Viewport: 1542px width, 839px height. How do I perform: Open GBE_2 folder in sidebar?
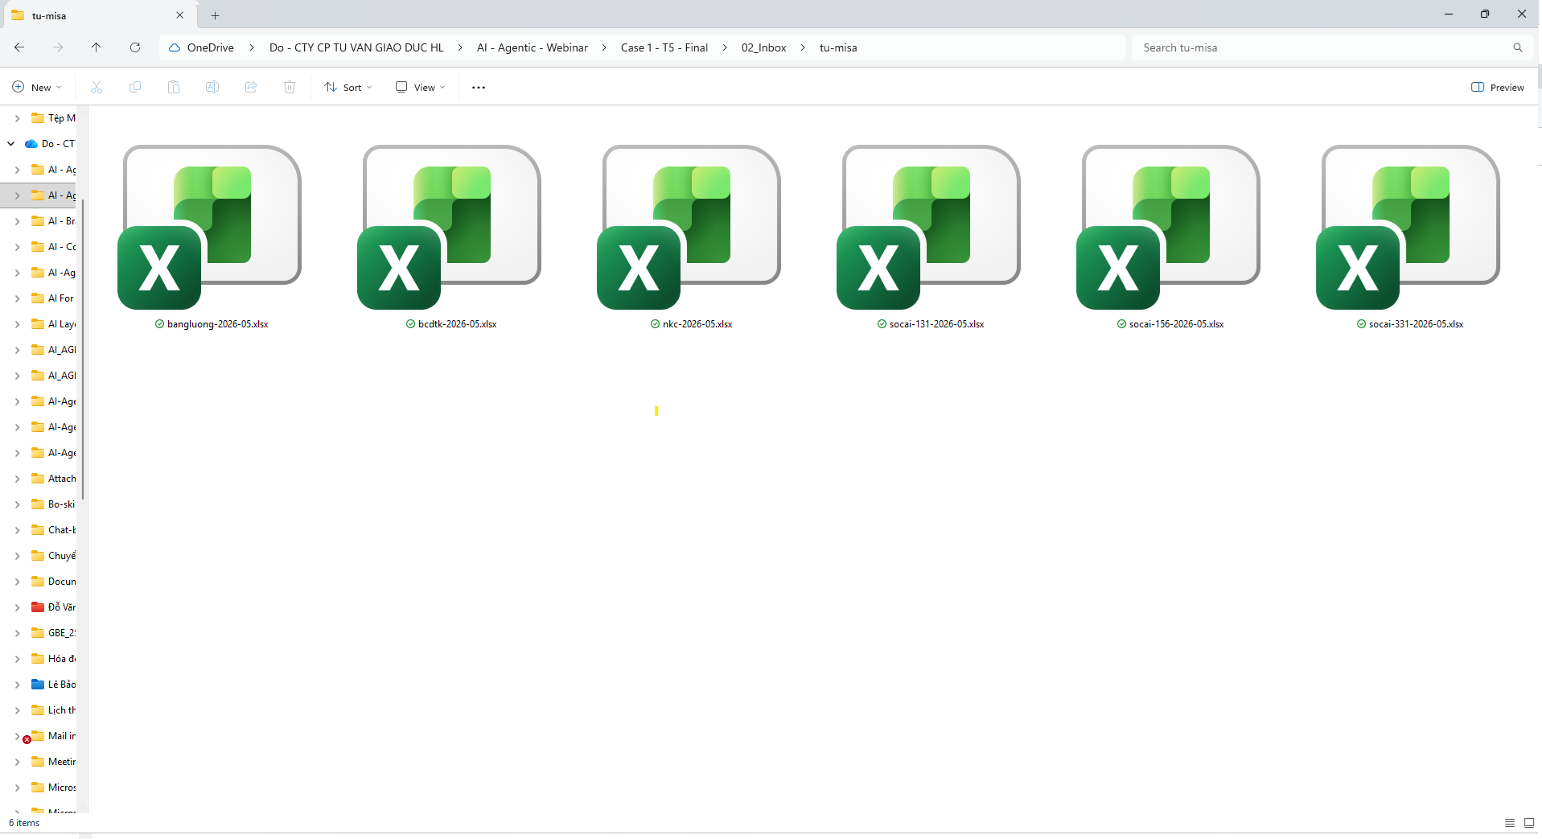point(53,633)
